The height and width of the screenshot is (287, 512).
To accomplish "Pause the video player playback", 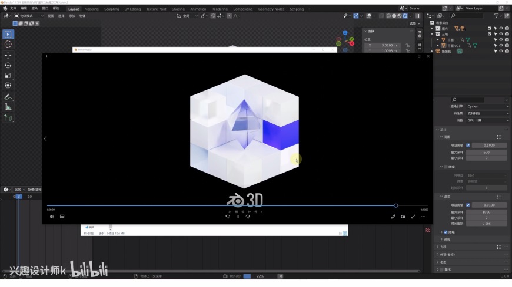I will click(x=238, y=217).
